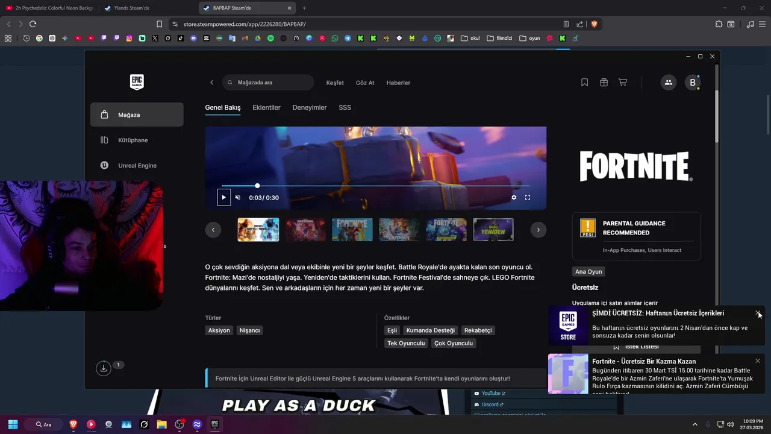Image resolution: width=771 pixels, height=434 pixels.
Task: Click the Mağazada ara search field
Action: [x=268, y=83]
